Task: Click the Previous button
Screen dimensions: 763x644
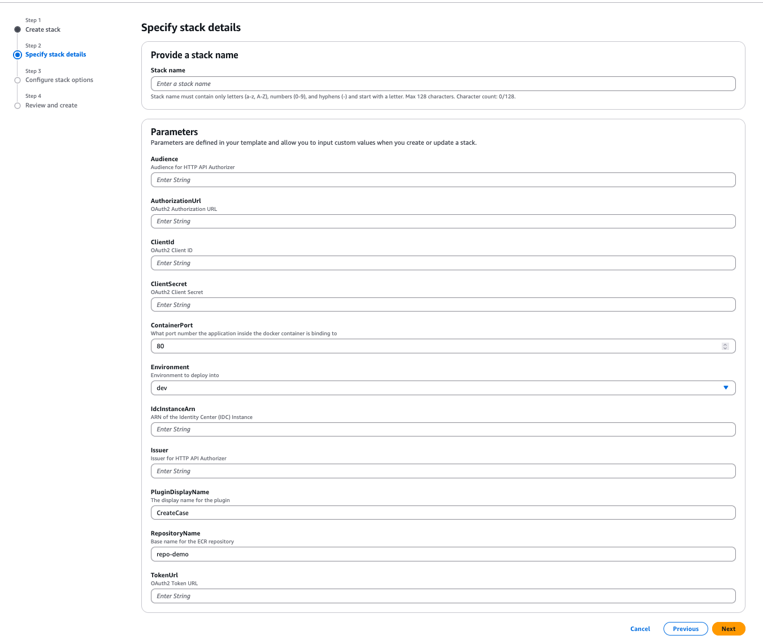Action: [686, 629]
